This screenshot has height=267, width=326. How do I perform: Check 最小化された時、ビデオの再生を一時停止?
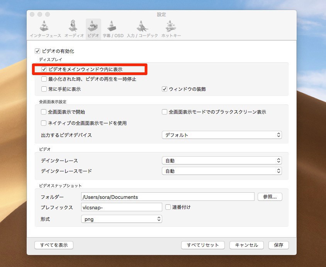(x=44, y=79)
